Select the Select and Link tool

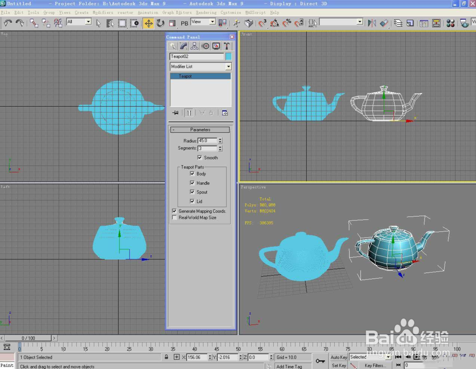tap(34, 23)
